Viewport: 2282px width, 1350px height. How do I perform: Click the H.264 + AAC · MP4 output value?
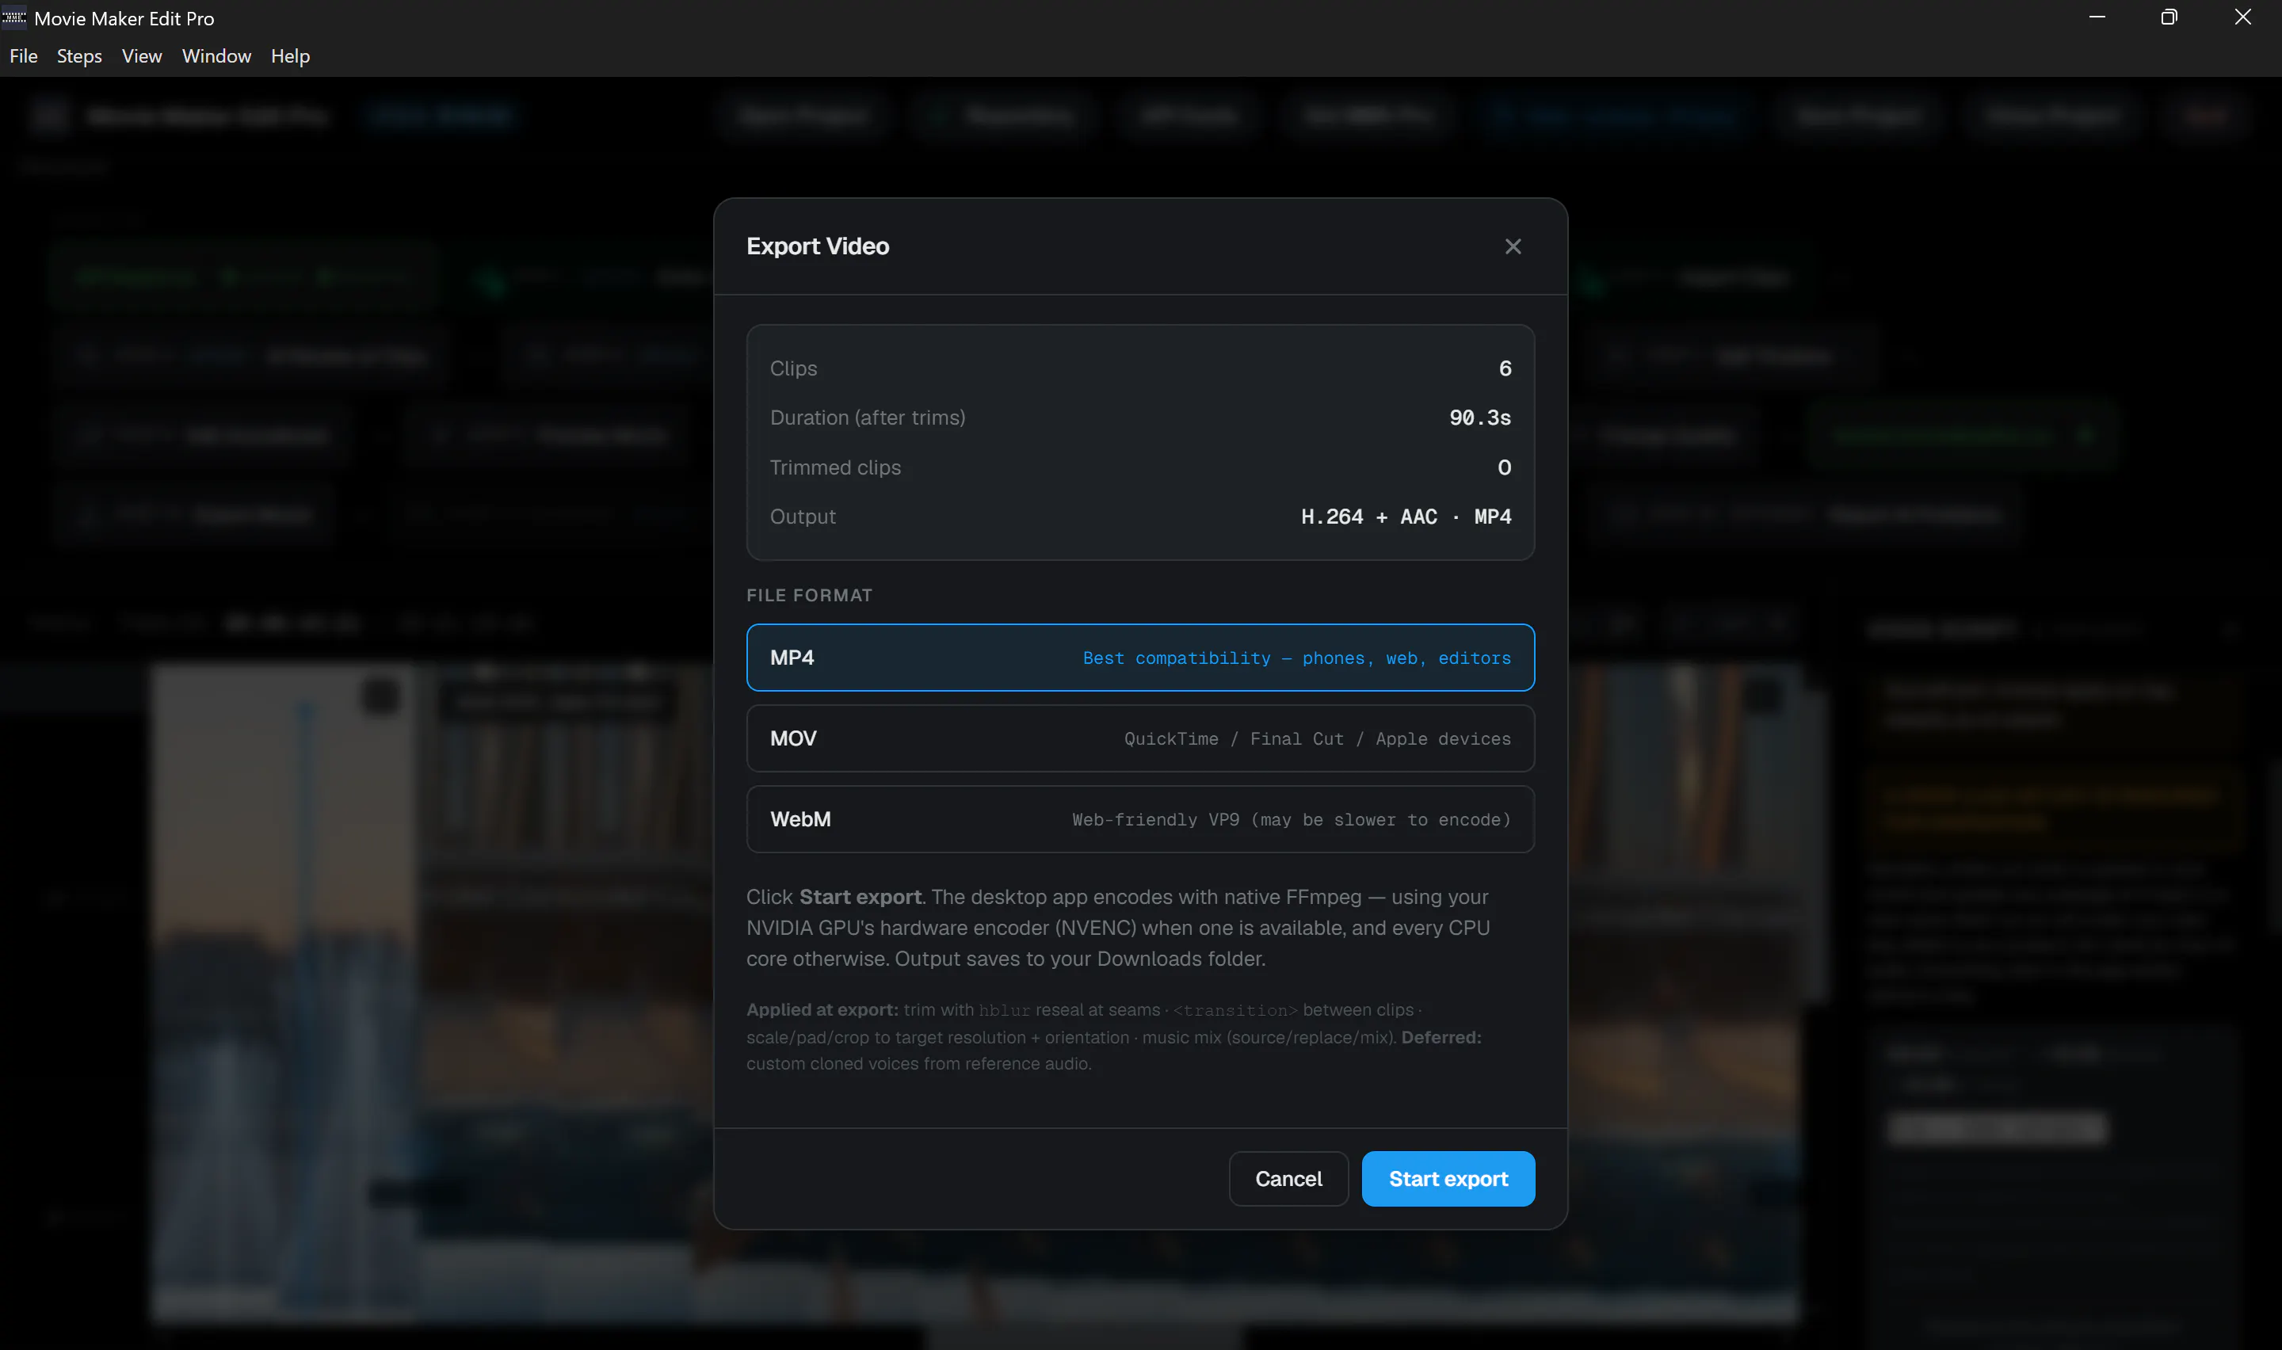(x=1406, y=517)
